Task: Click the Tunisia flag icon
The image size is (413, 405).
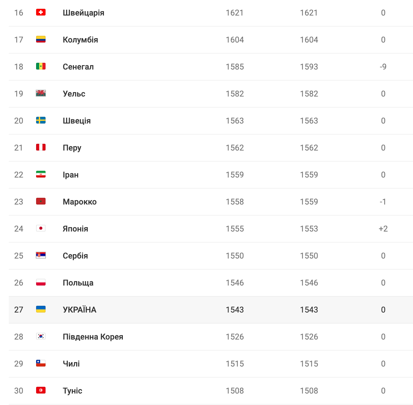Action: (41, 390)
